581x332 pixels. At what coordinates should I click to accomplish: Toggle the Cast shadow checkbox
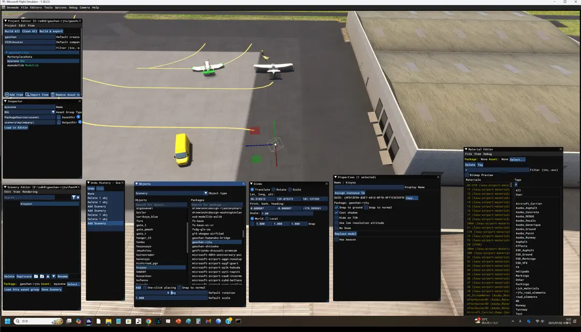[x=336, y=213]
